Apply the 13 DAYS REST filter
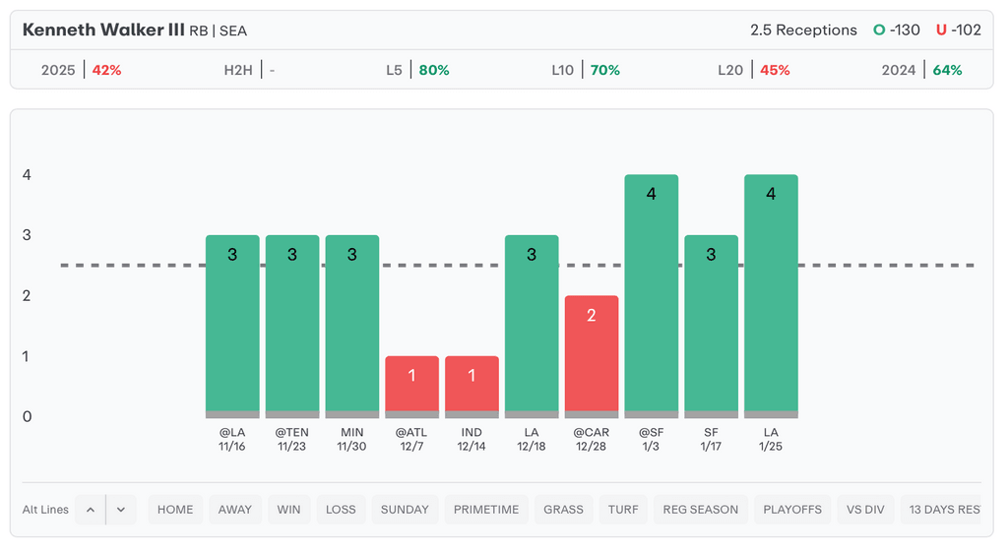Screen dimensions: 1008x551 coord(943,510)
